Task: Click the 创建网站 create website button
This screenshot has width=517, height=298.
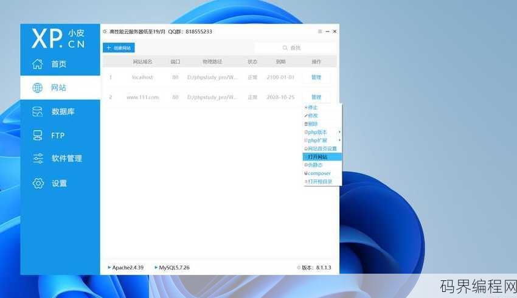Action: tap(119, 48)
